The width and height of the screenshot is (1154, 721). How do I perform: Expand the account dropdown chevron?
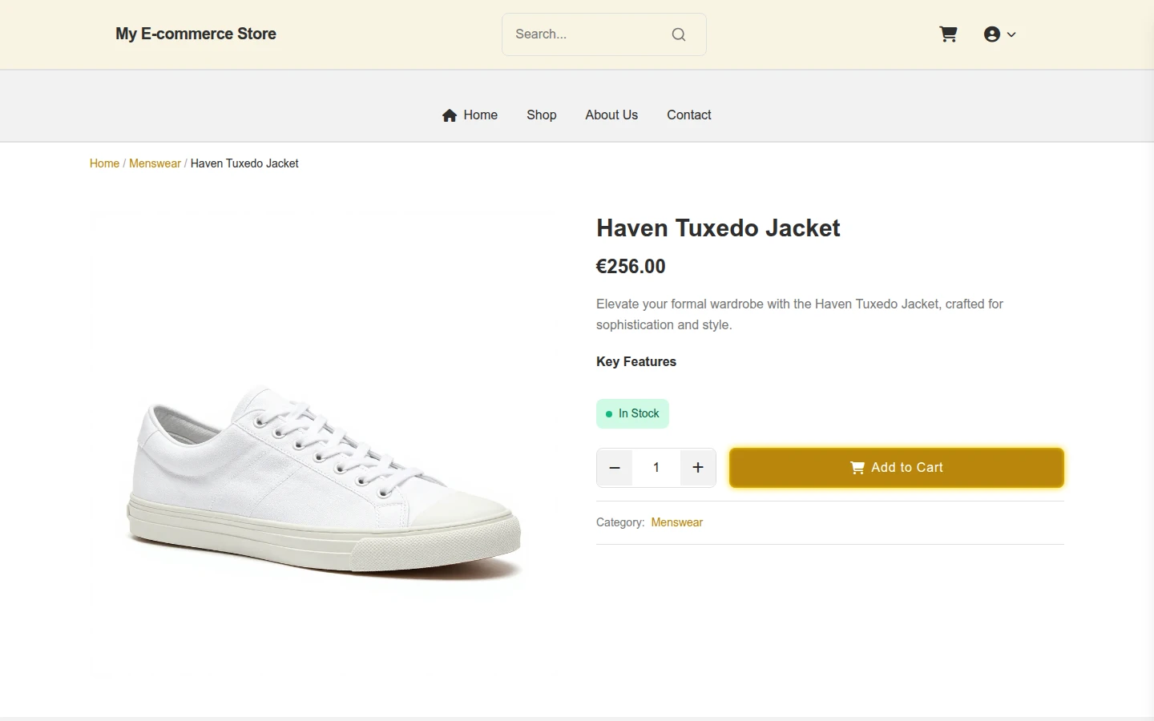(1011, 34)
